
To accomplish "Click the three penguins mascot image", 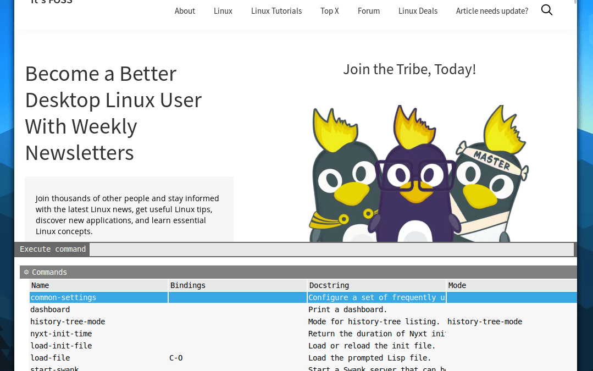I will 419,174.
